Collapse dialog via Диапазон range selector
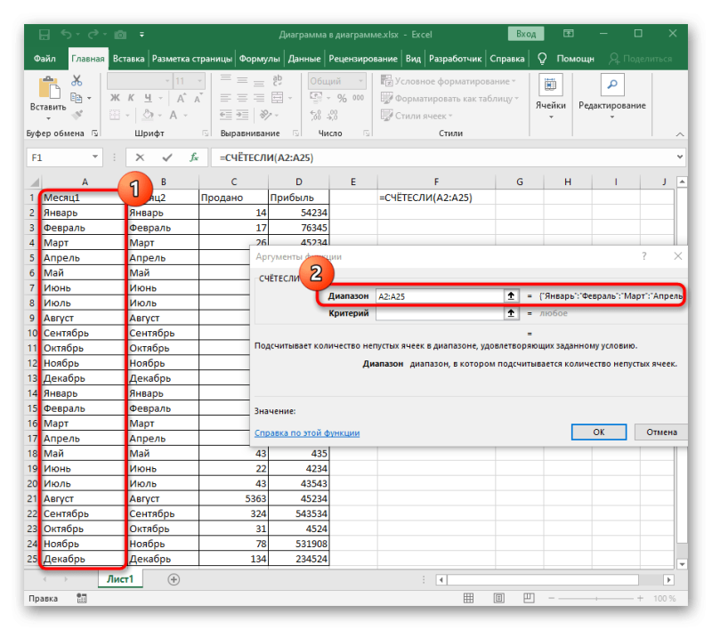This screenshot has height=630, width=712. [511, 296]
